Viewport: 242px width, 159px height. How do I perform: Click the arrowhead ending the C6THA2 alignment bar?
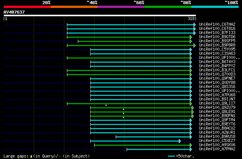195,25
